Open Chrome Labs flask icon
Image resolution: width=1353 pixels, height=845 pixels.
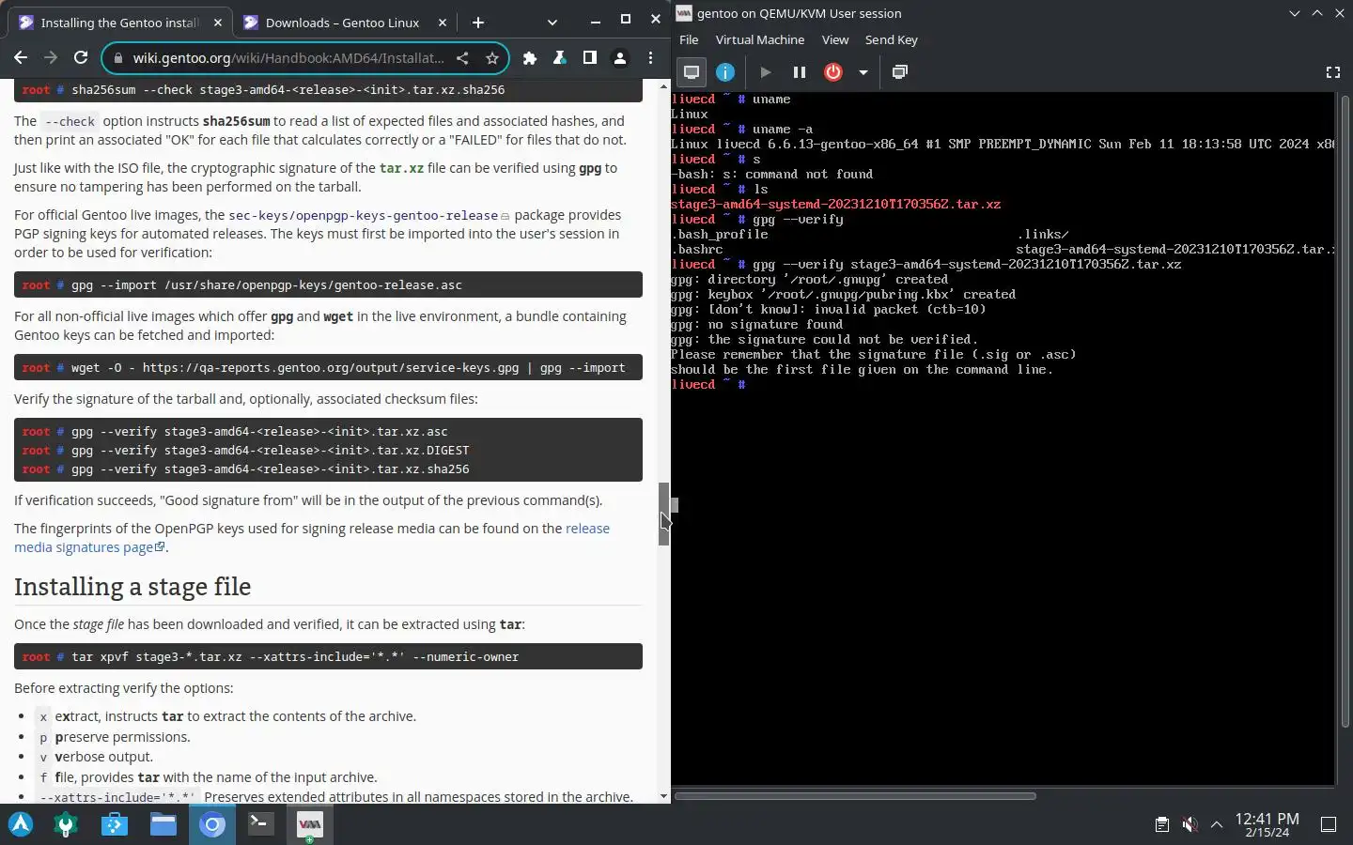pyautogui.click(x=560, y=58)
